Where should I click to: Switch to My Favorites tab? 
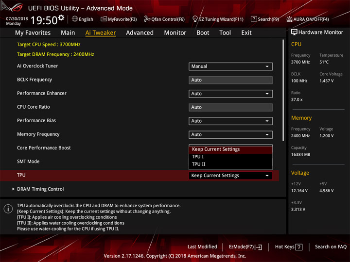(x=33, y=33)
